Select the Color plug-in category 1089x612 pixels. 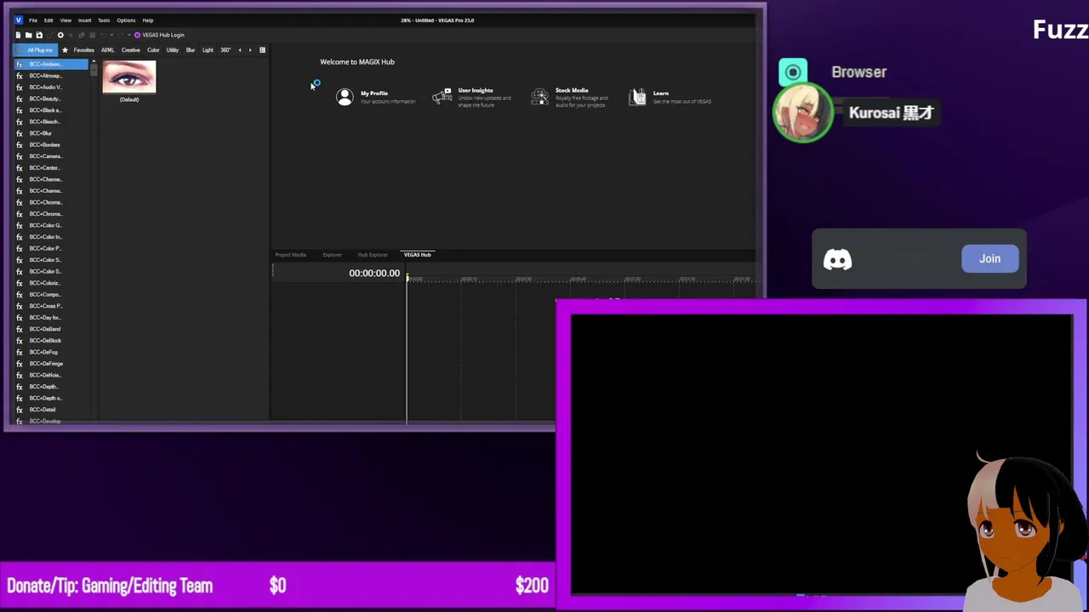point(153,50)
